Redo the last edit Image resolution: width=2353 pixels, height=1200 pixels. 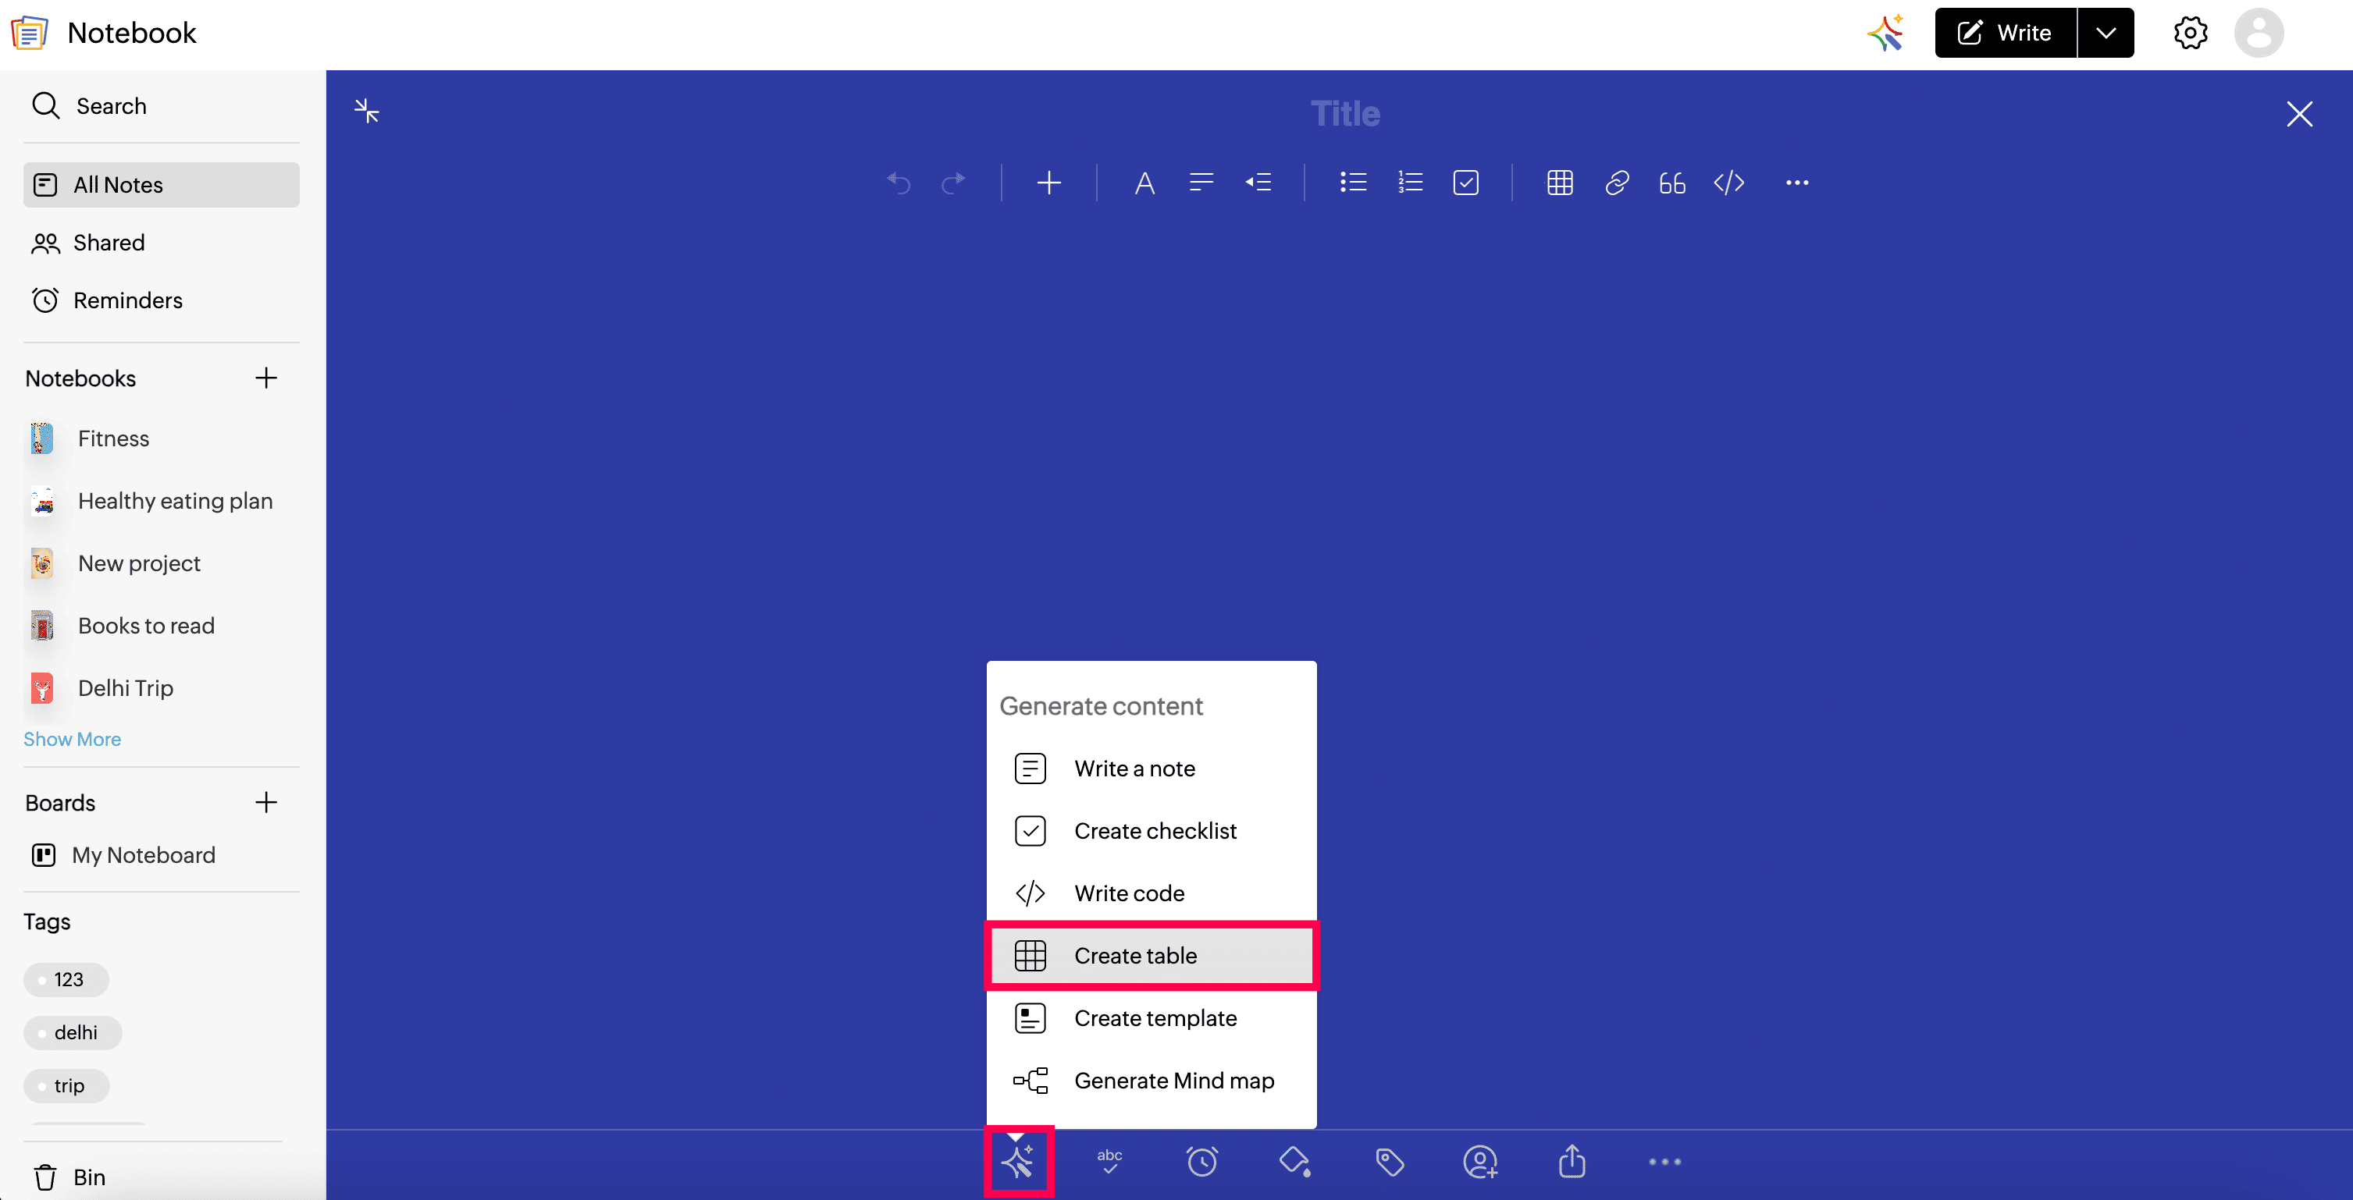pos(954,183)
